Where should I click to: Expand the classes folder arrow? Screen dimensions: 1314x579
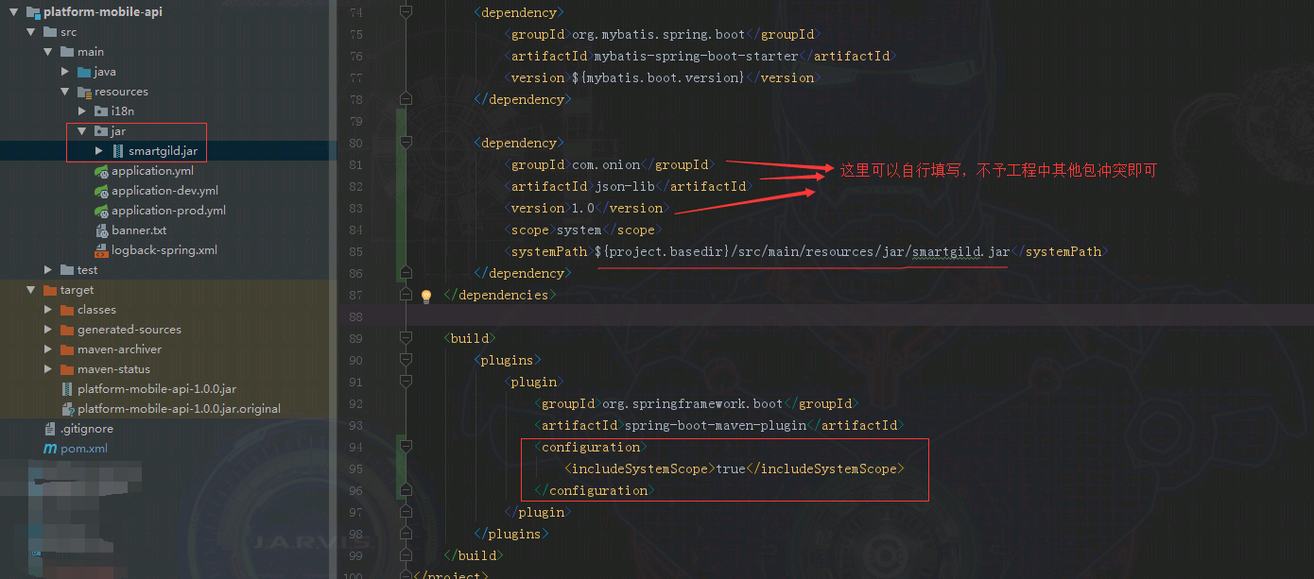[48, 310]
